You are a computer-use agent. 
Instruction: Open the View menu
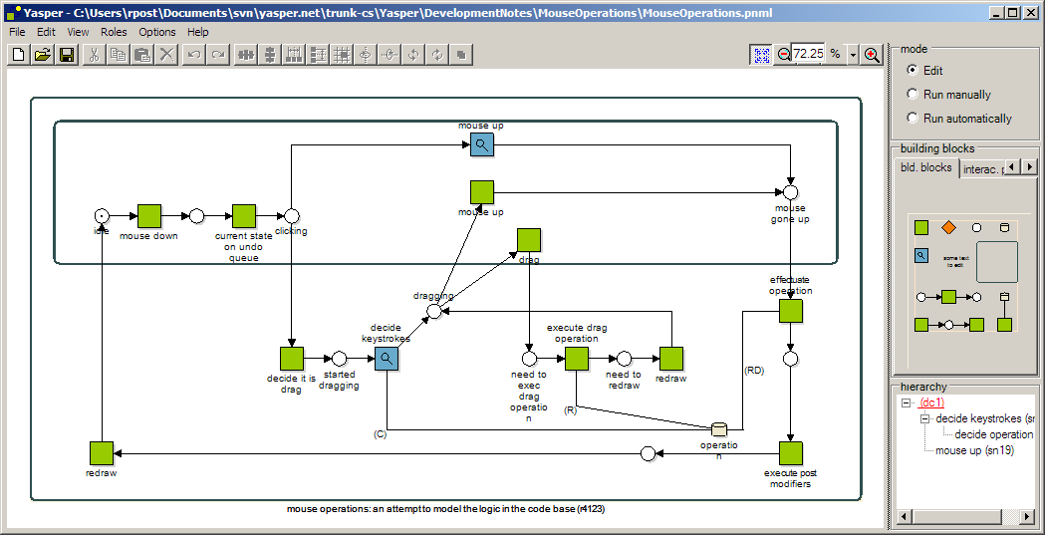click(78, 32)
